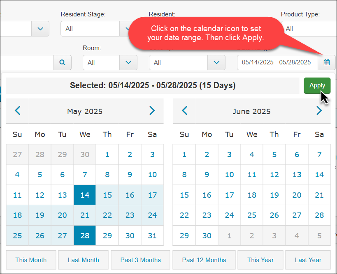Open the Product Type dropdown
The height and width of the screenshot is (274, 337).
point(309,29)
